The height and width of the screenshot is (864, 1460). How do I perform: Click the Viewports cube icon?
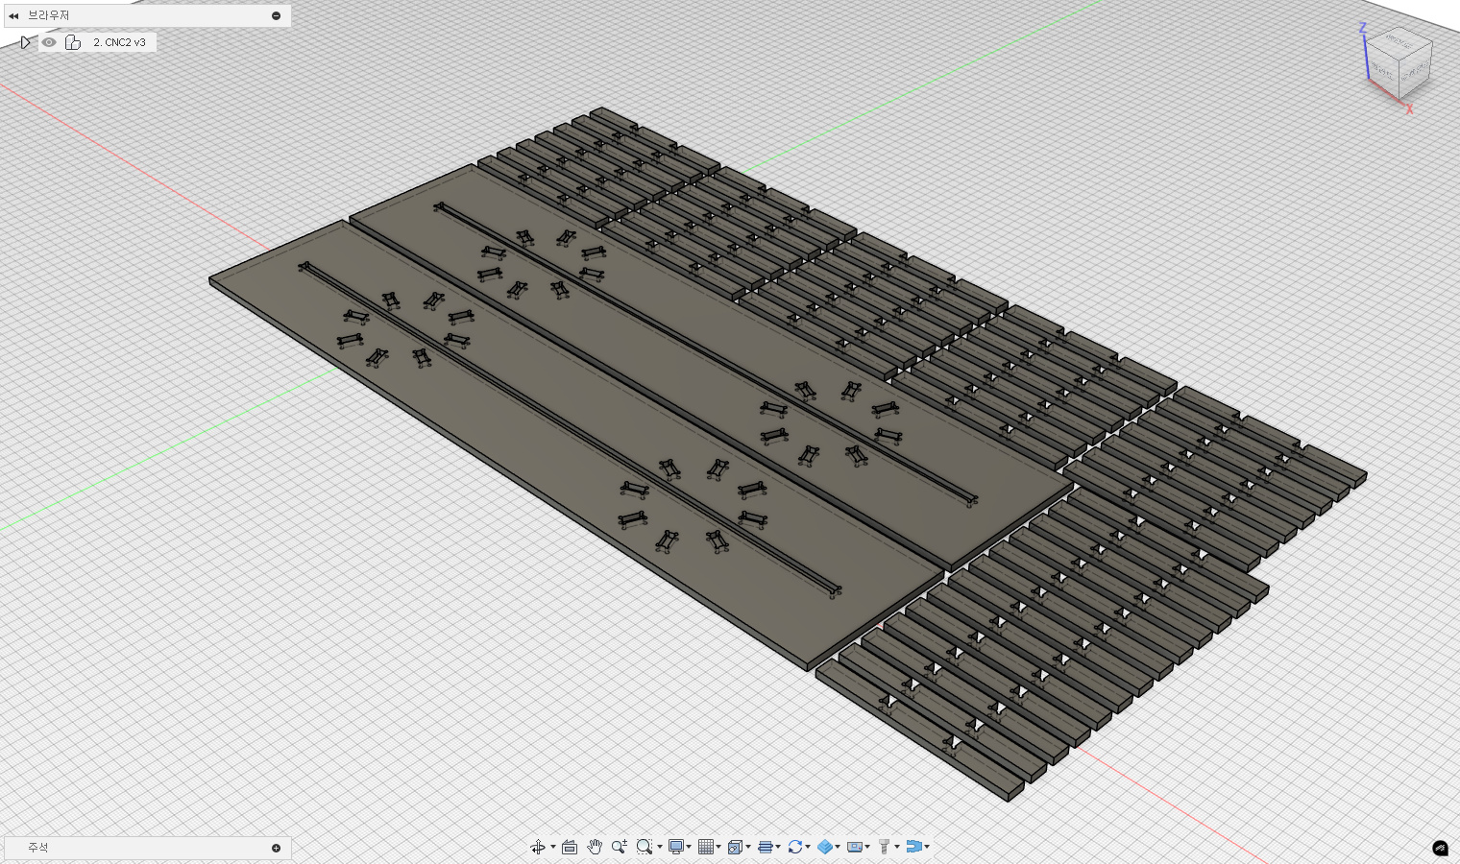736,847
